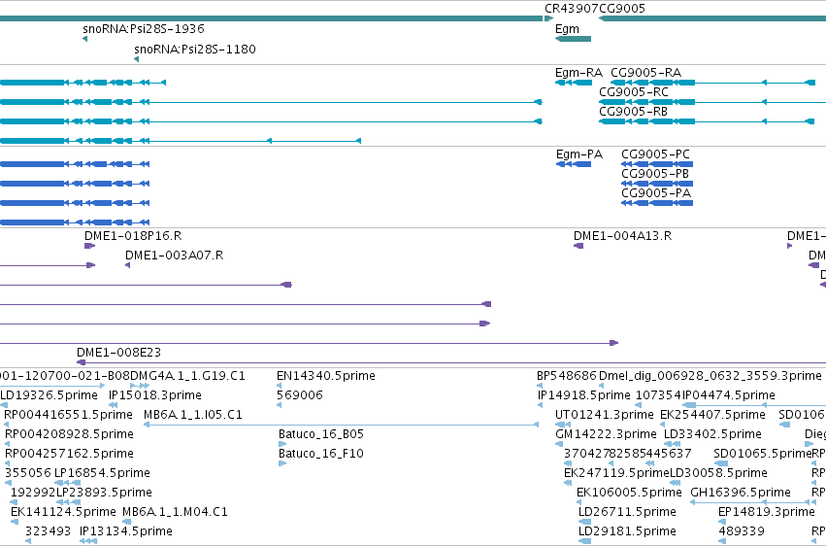The width and height of the screenshot is (826, 546).
Task: Click the LD19326.5prime EST label
Action: click(49, 395)
